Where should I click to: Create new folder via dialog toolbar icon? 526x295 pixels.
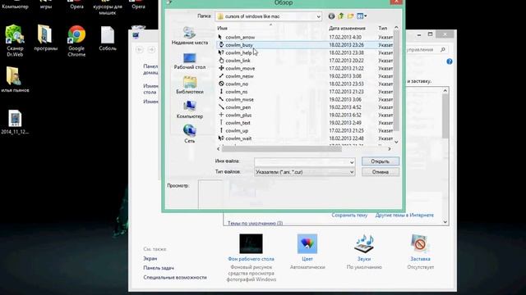pos(351,16)
